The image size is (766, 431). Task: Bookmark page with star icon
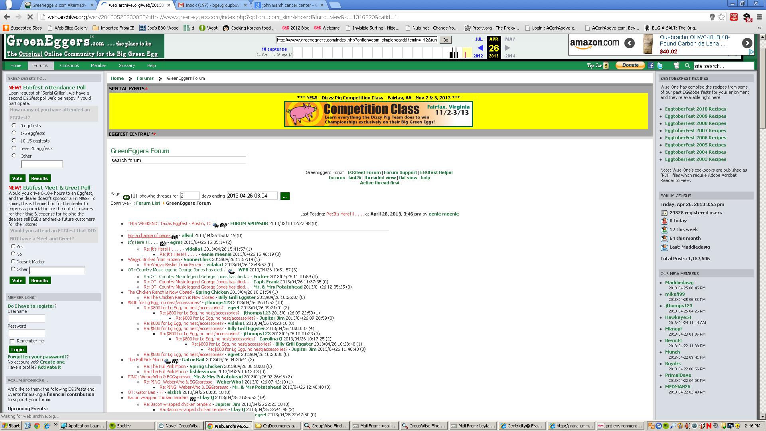(721, 17)
